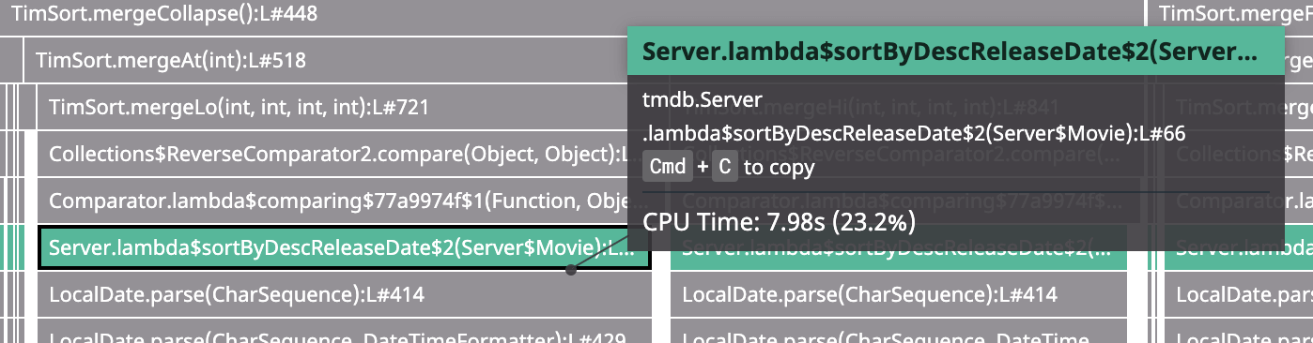Viewport: 1313px width, 343px height.
Task: Select LocalDate.parse(CharSequence):L#414 frame directly below the tooltip
Action: pyautogui.click(x=899, y=295)
